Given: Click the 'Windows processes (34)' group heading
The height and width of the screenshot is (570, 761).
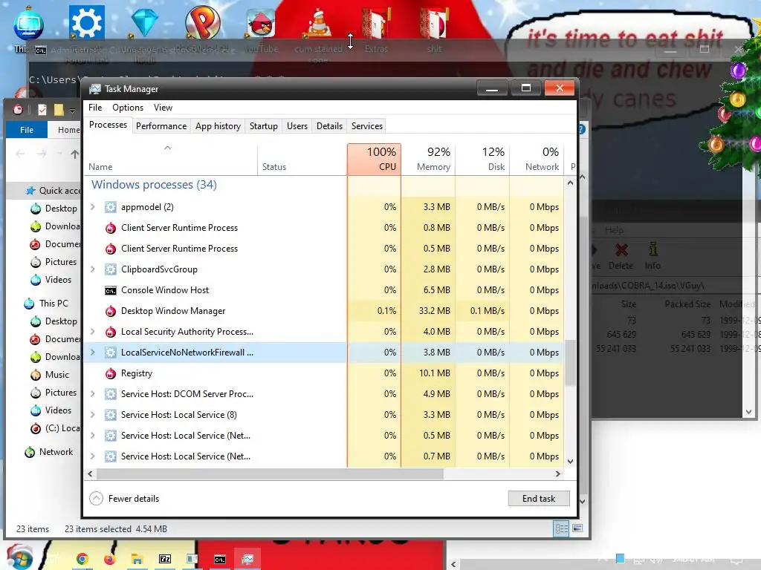Looking at the screenshot, I should [x=155, y=185].
